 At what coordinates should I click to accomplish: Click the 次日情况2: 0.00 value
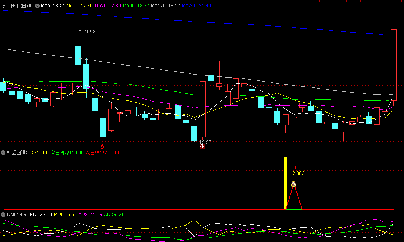pyautogui.click(x=102, y=153)
